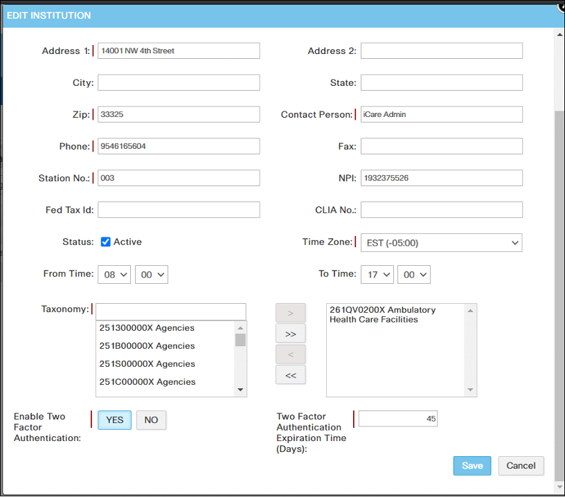Save the institution changes
565x497 pixels.
click(472, 466)
